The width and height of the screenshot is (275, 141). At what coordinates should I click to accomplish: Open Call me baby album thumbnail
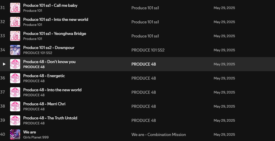[15, 8]
